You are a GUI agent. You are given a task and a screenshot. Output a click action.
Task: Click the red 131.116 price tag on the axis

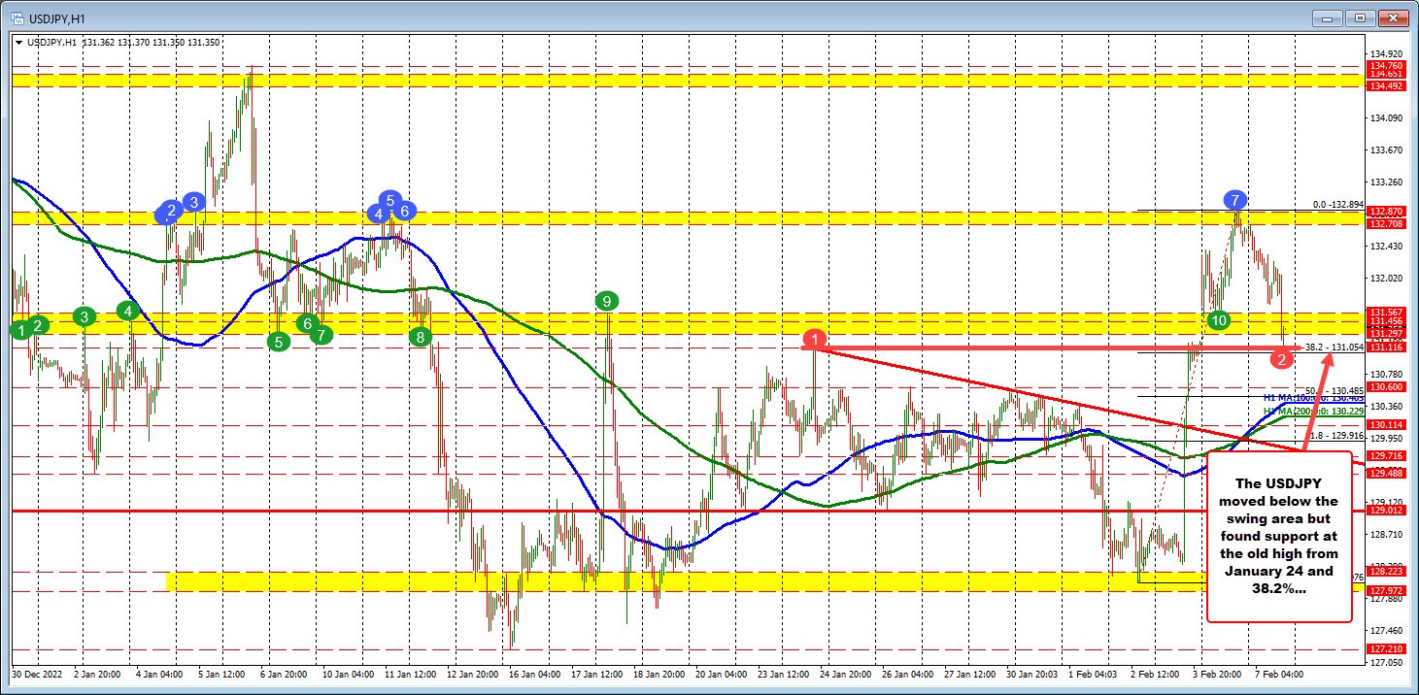(1388, 346)
